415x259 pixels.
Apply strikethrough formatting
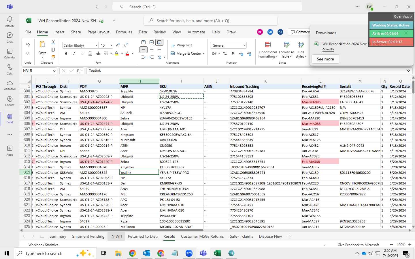coord(98,54)
